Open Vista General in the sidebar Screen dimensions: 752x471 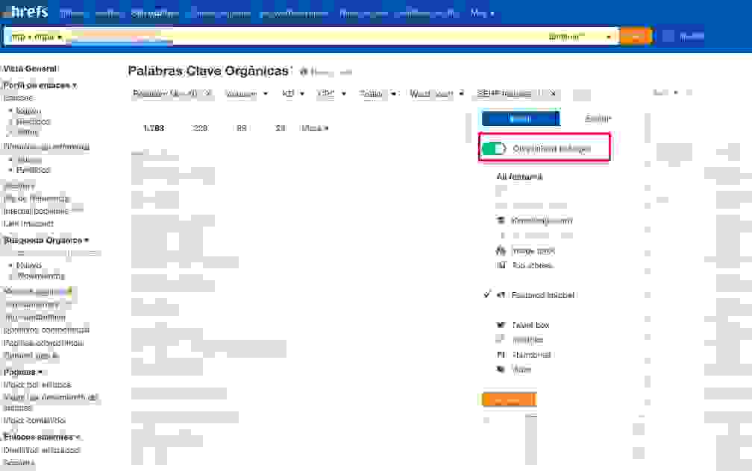click(30, 69)
